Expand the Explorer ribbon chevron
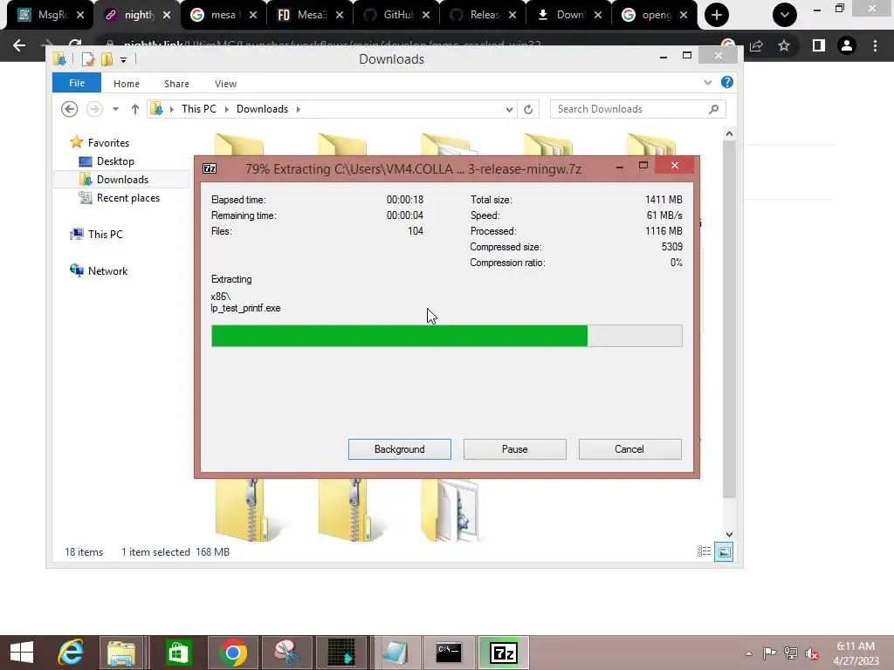The width and height of the screenshot is (894, 670). tap(707, 83)
